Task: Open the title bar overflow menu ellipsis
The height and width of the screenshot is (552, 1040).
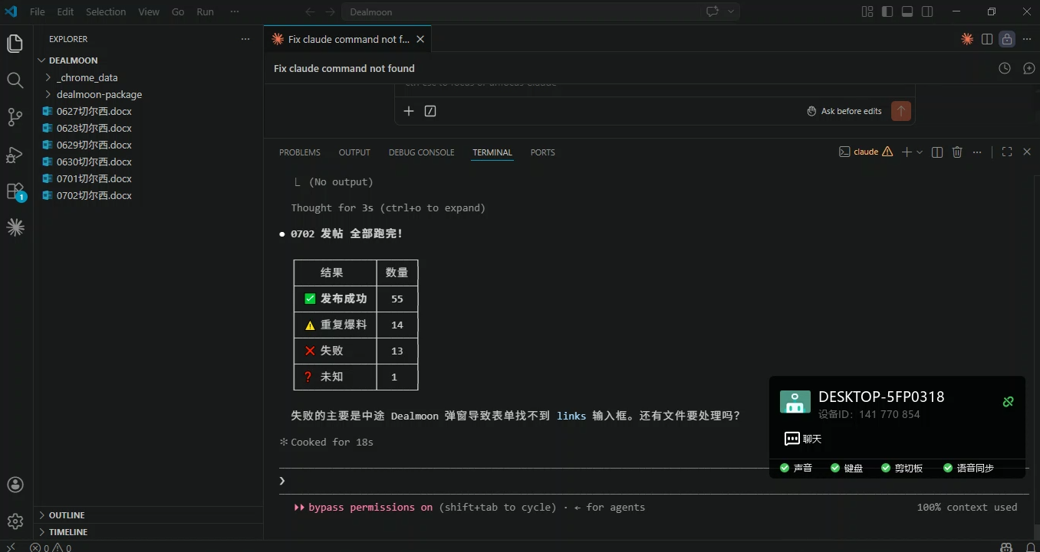Action: pos(235,11)
